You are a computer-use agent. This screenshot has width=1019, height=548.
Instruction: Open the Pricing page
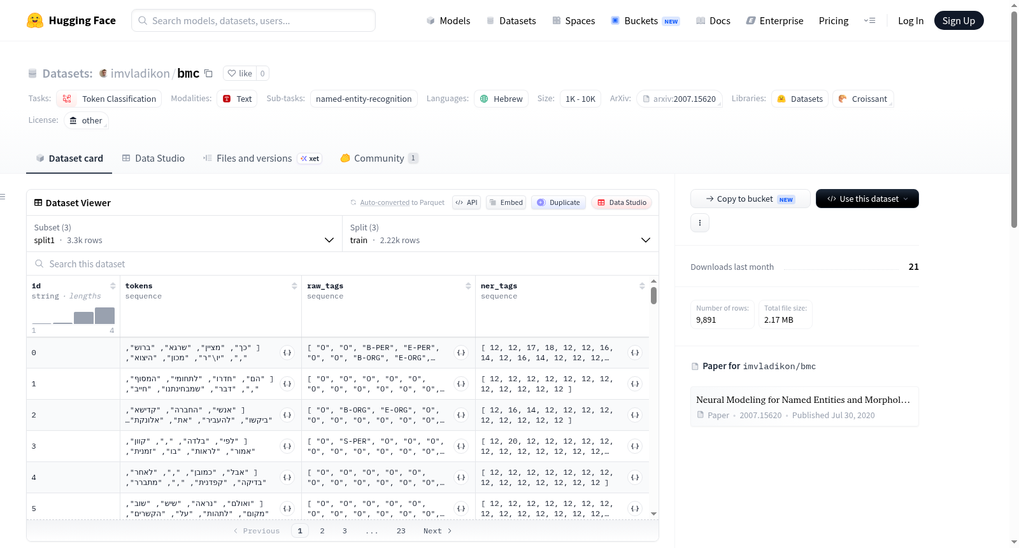coord(834,20)
